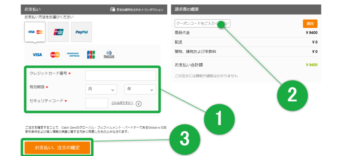Click the この注文には関税や諸税はかかりません note
Image resolution: width=342 pixels, height=156 pixels.
coord(206,76)
